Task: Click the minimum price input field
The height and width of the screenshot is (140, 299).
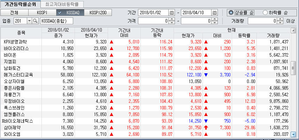Action: 153,21
